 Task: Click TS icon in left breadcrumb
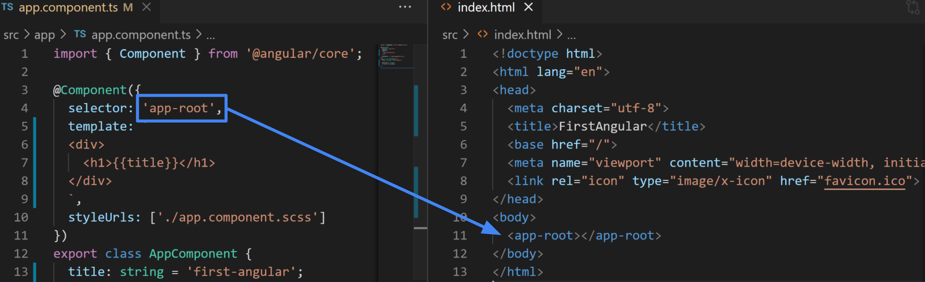point(80,34)
